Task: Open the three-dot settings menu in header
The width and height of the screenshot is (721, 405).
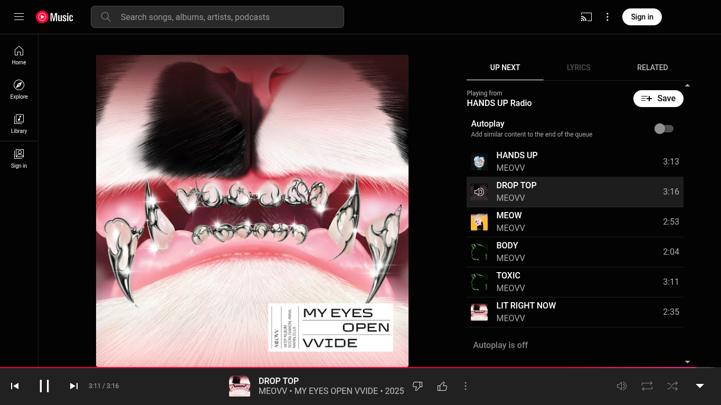Action: tap(608, 17)
